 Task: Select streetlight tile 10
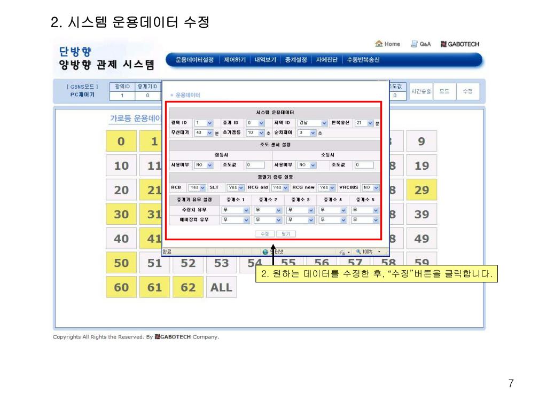tap(121, 165)
